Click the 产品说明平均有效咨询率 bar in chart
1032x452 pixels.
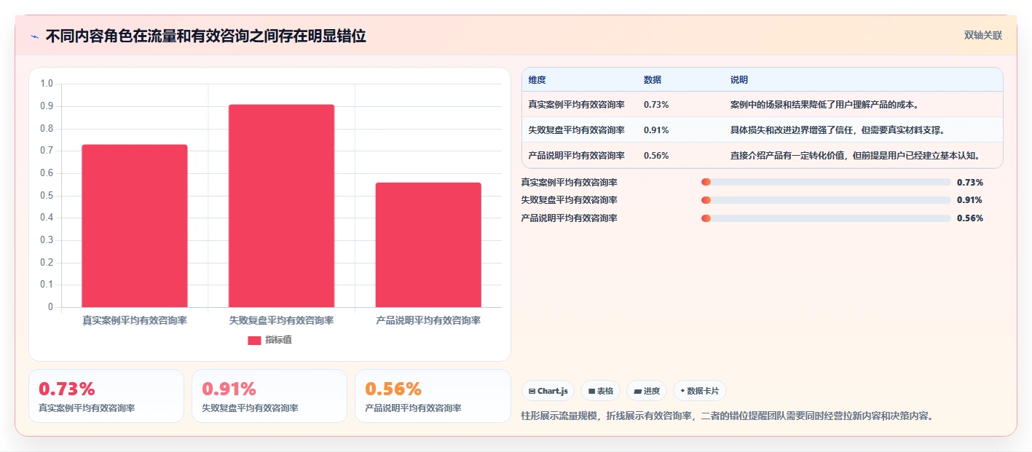[x=428, y=245]
